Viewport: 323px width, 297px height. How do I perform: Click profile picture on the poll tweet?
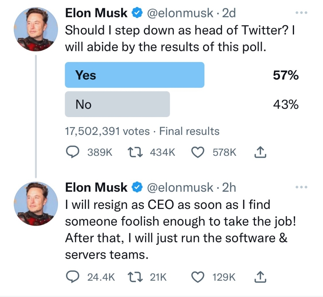click(x=36, y=29)
